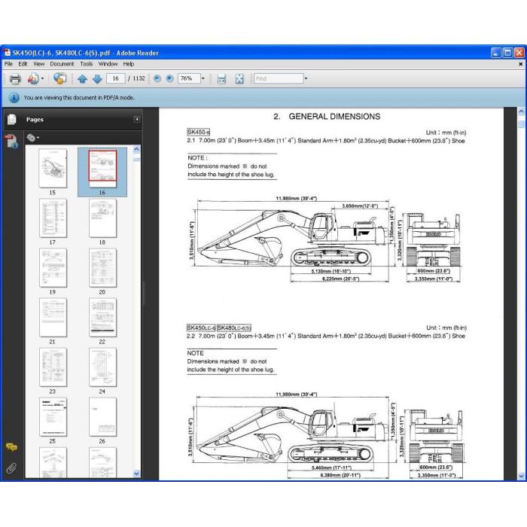This screenshot has height=527, width=527.
Task: Click the fit one full page icon
Action: click(x=239, y=78)
